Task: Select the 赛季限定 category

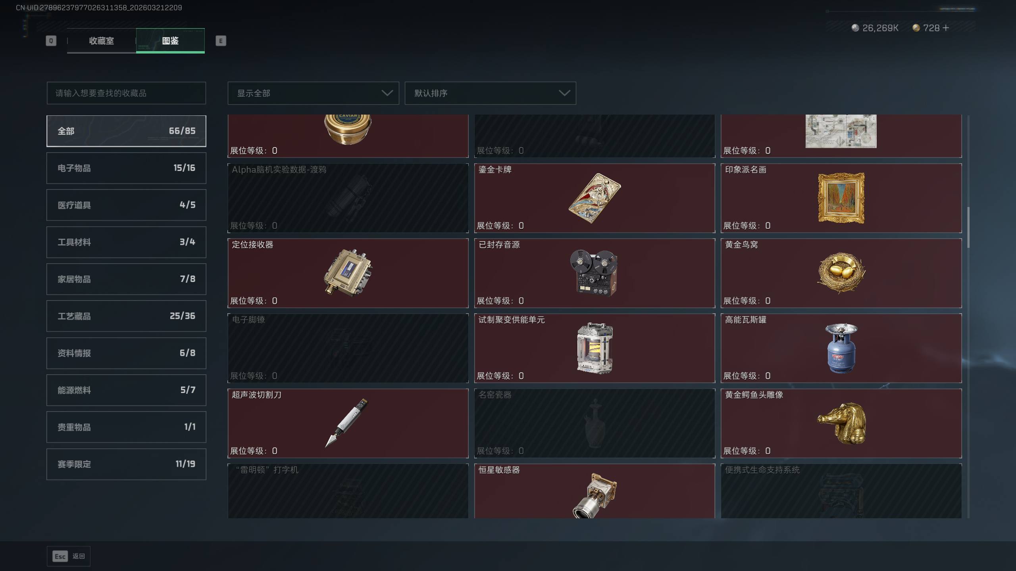Action: click(126, 464)
